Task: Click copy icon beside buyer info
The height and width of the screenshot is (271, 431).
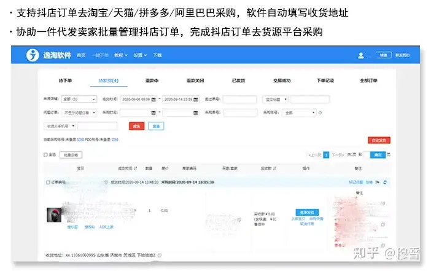Action: (x=239, y=219)
